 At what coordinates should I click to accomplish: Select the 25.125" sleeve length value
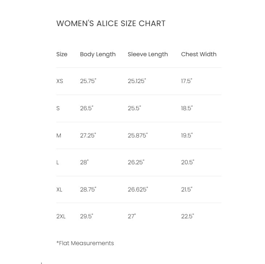(137, 81)
